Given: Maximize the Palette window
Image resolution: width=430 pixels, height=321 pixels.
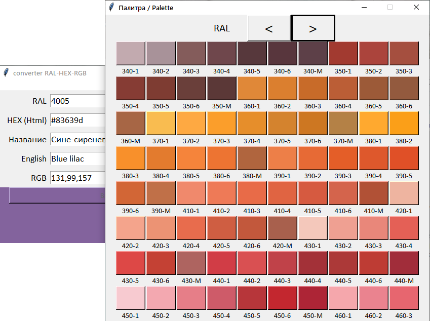Looking at the screenshot, I should click(390, 8).
